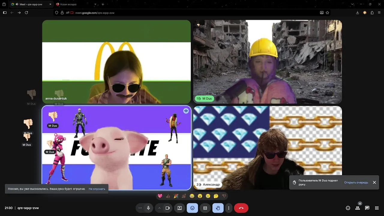Click the clock time '21:30'

(x=9, y=208)
